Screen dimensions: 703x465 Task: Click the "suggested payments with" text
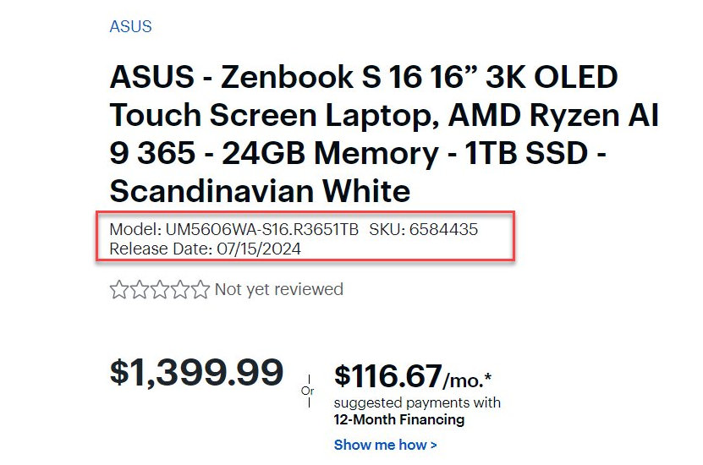coord(417,402)
